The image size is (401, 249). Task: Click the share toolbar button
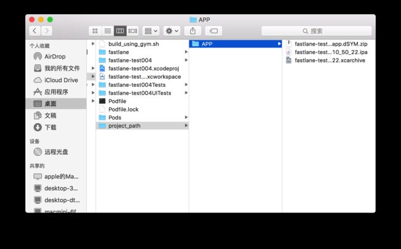tap(192, 31)
